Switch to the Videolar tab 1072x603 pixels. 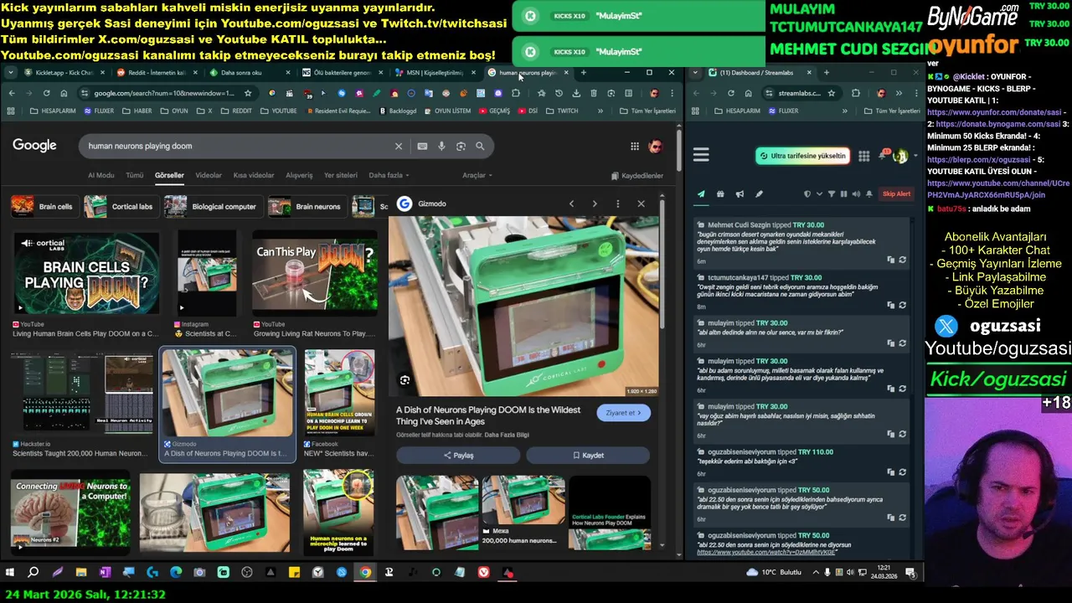[x=209, y=175]
